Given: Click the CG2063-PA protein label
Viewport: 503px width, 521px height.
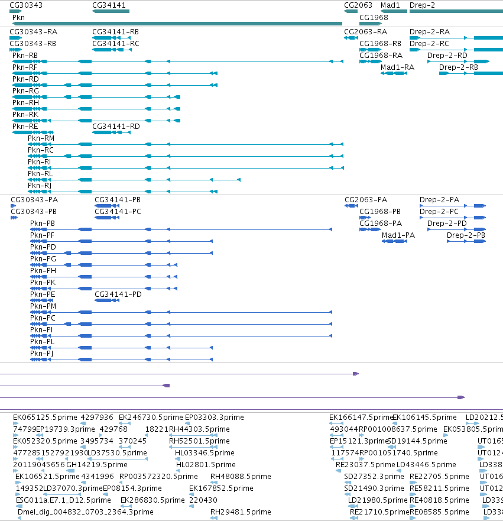Looking at the screenshot, I should click(366, 200).
